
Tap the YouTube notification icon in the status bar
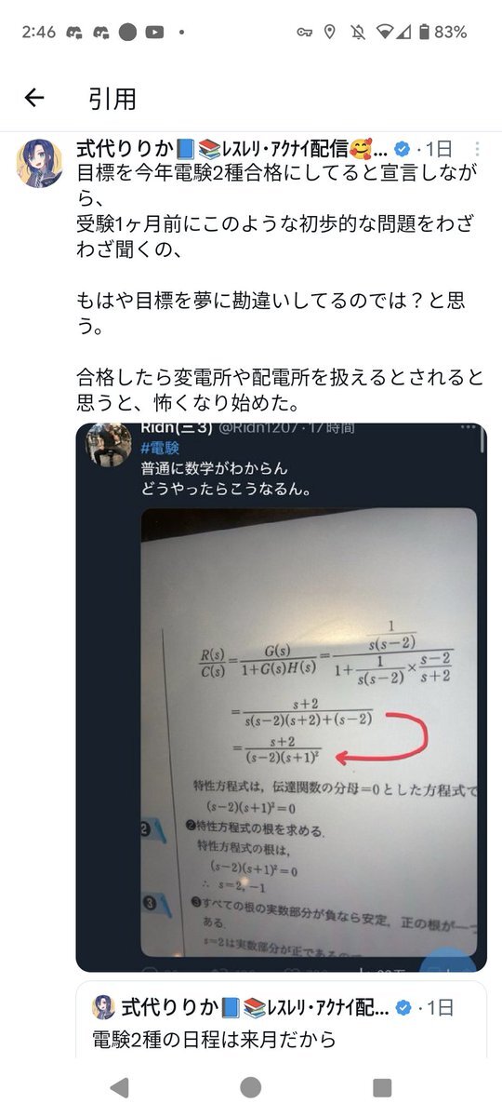point(154,32)
